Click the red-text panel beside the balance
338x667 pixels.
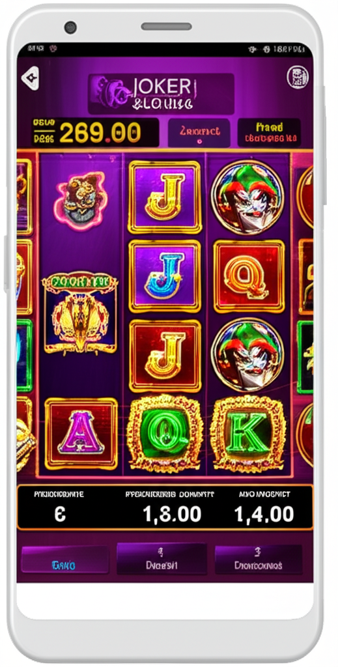[199, 133]
